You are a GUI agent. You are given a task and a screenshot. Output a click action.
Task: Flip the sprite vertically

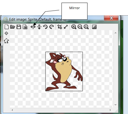(x=39, y=27)
